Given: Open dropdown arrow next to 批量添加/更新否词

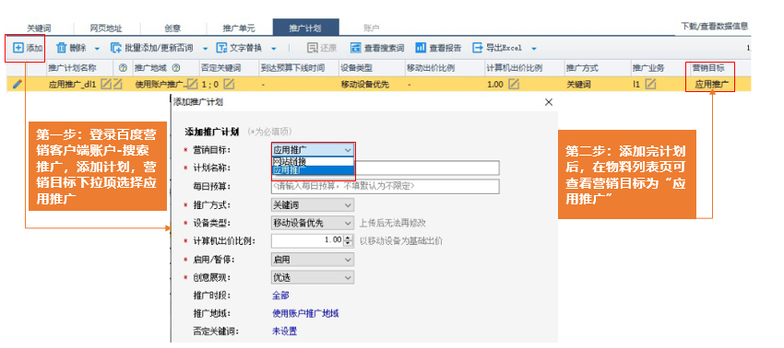Looking at the screenshot, I should click(205, 49).
